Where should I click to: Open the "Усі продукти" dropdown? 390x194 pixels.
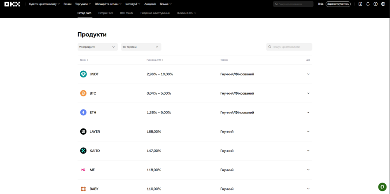tap(97, 47)
